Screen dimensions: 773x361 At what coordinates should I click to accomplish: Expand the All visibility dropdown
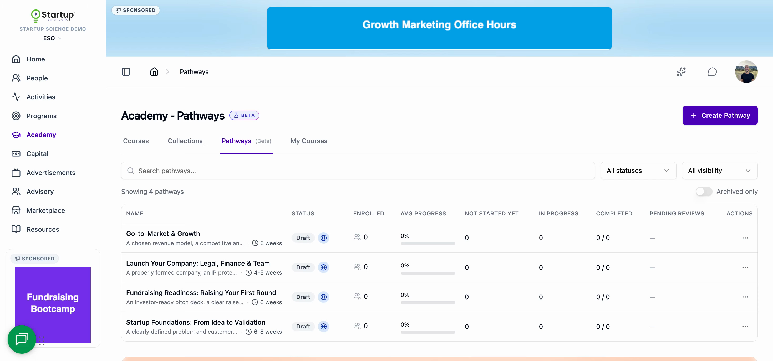[720, 171]
